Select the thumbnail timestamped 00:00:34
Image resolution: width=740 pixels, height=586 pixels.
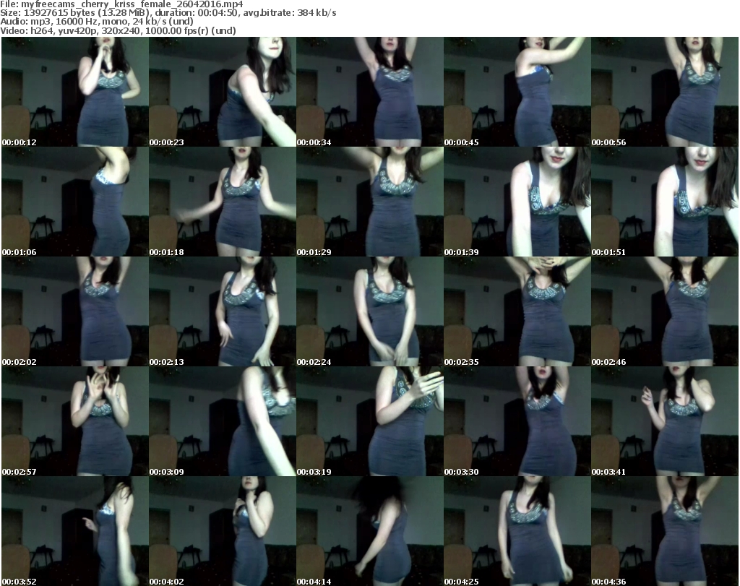pos(370,92)
